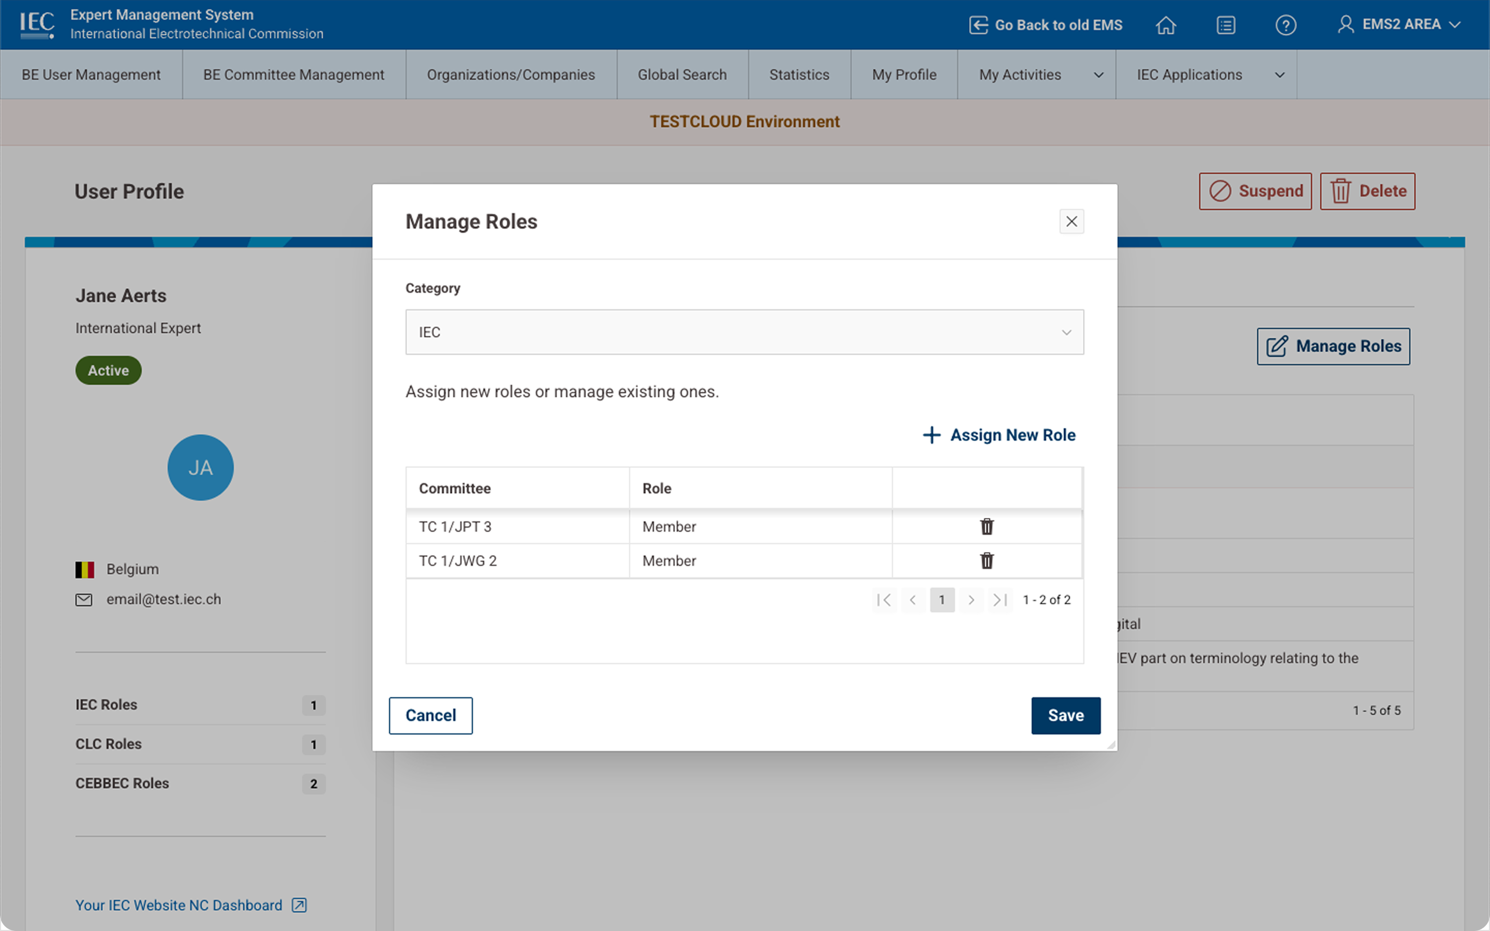The height and width of the screenshot is (931, 1490).
Task: Go to next page of roles list
Action: pyautogui.click(x=971, y=600)
